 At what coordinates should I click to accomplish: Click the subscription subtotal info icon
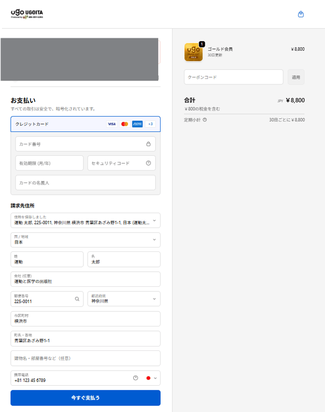(x=205, y=119)
